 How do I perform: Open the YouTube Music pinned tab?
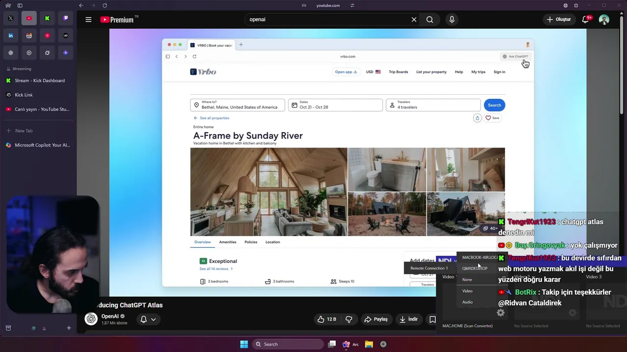coord(47,36)
